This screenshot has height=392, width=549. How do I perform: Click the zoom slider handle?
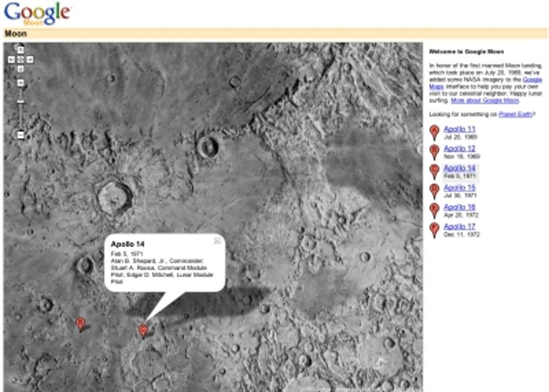coord(20,102)
